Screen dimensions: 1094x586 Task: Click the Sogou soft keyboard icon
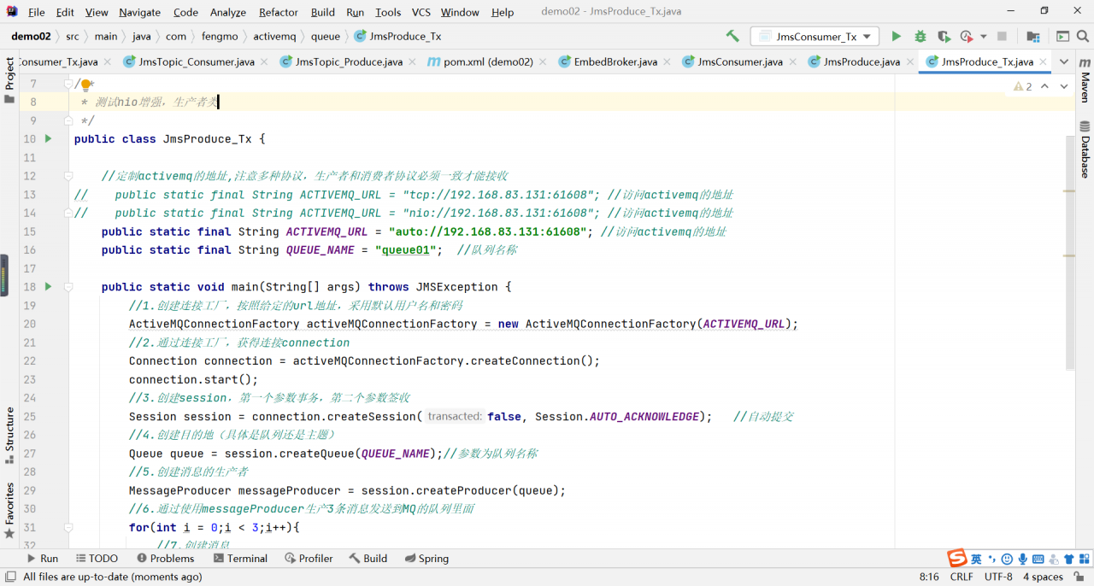coord(1038,559)
